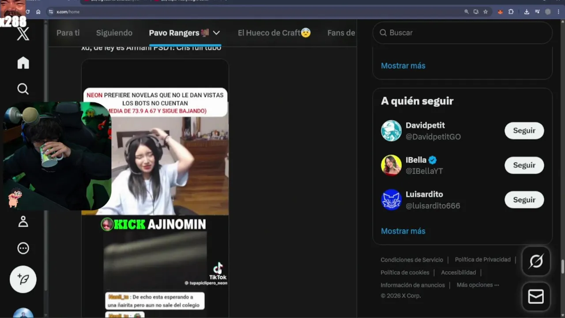
Task: Focus the Buscar search field
Action: [463, 33]
